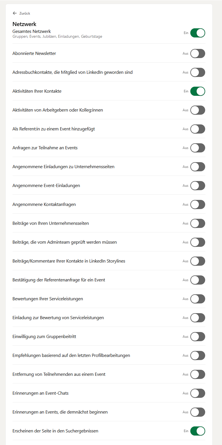Viewport: 222px width, 445px height.
Task: Switch on Anfragen zur Teilnahme an Events
Action: click(x=197, y=148)
